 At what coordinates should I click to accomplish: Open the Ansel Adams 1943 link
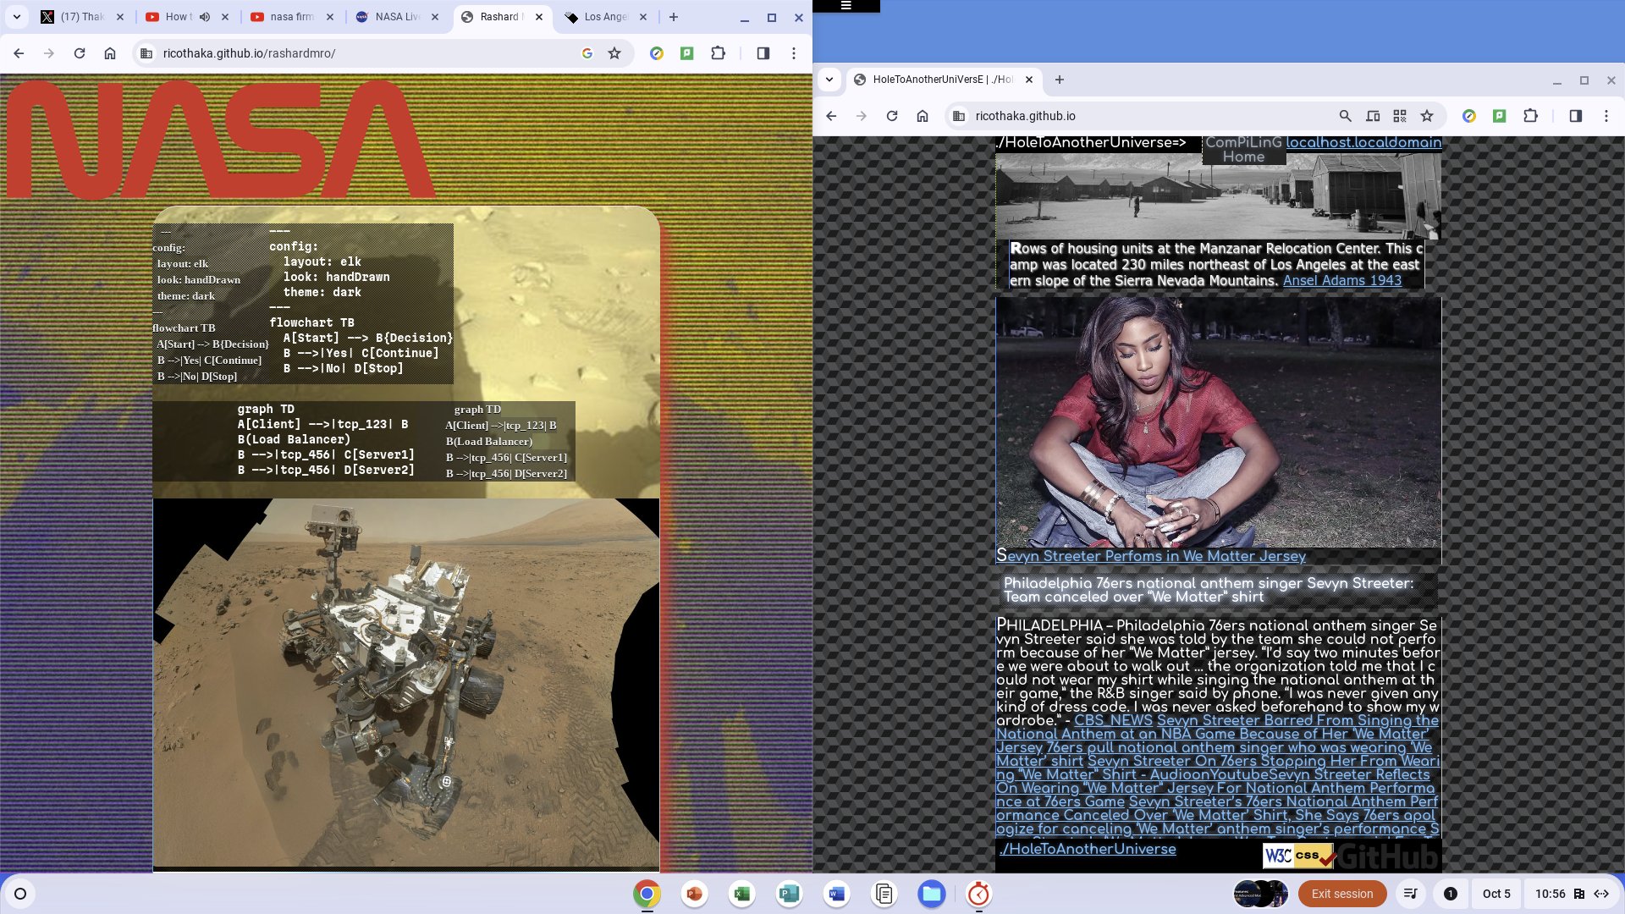click(1342, 280)
